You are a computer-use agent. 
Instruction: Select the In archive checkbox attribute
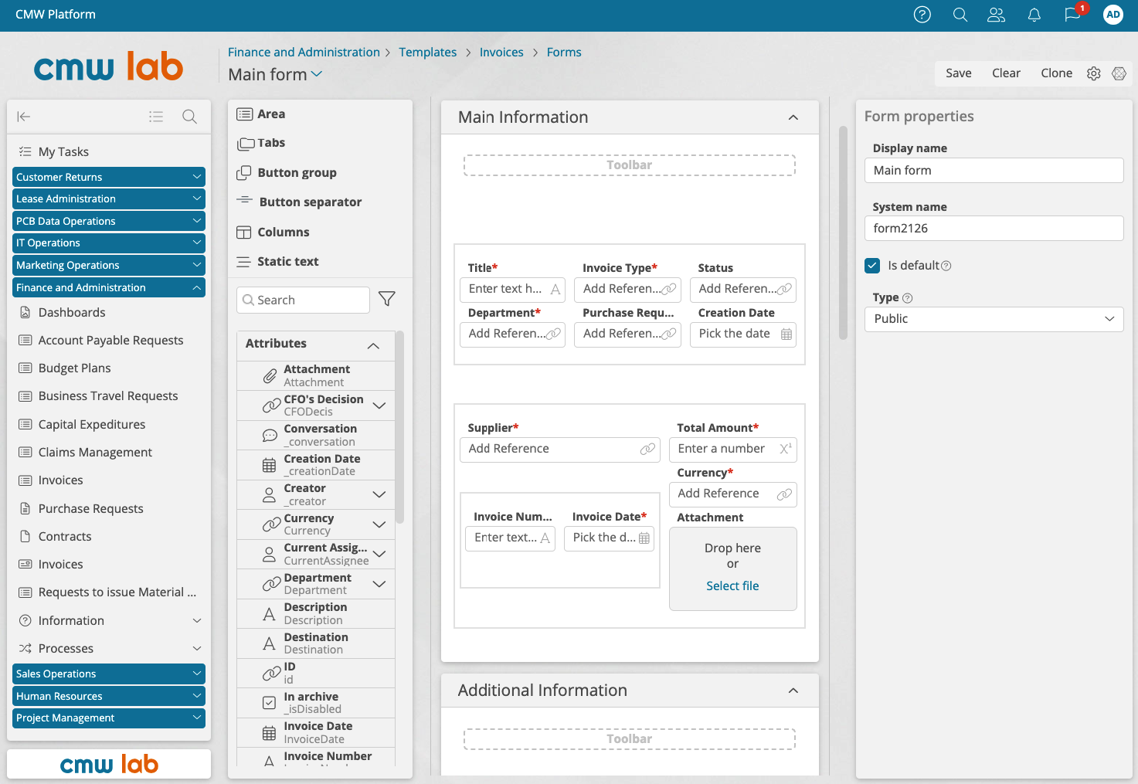click(x=270, y=703)
